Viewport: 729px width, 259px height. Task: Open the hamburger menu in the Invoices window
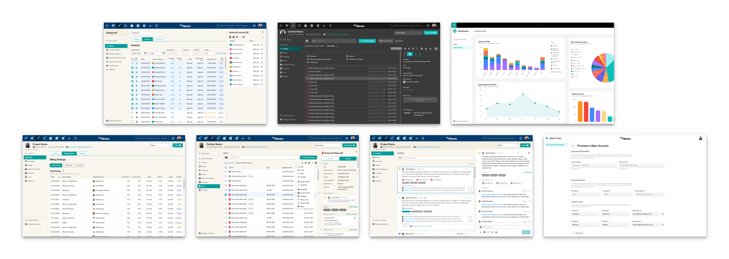pos(107,26)
